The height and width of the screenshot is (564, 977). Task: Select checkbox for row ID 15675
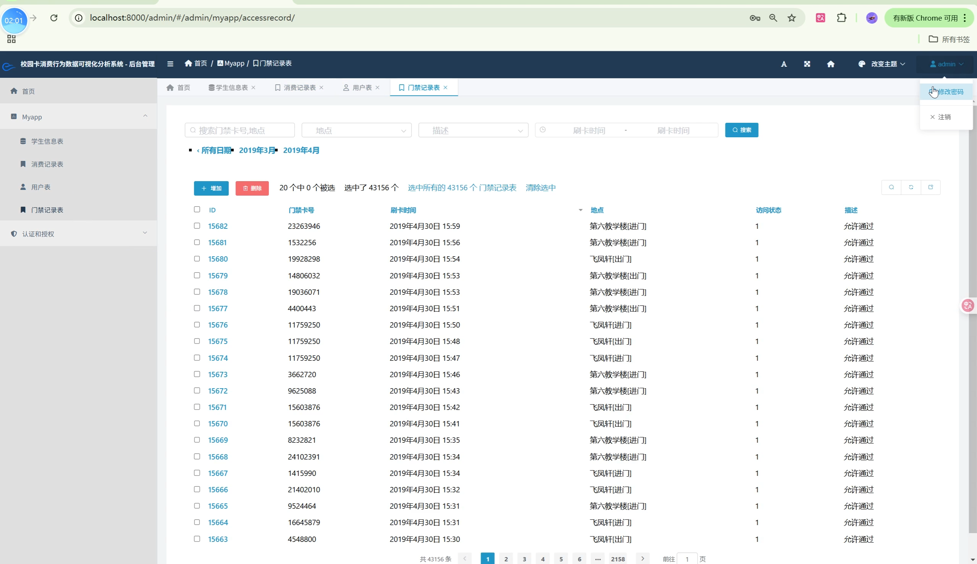click(x=197, y=341)
